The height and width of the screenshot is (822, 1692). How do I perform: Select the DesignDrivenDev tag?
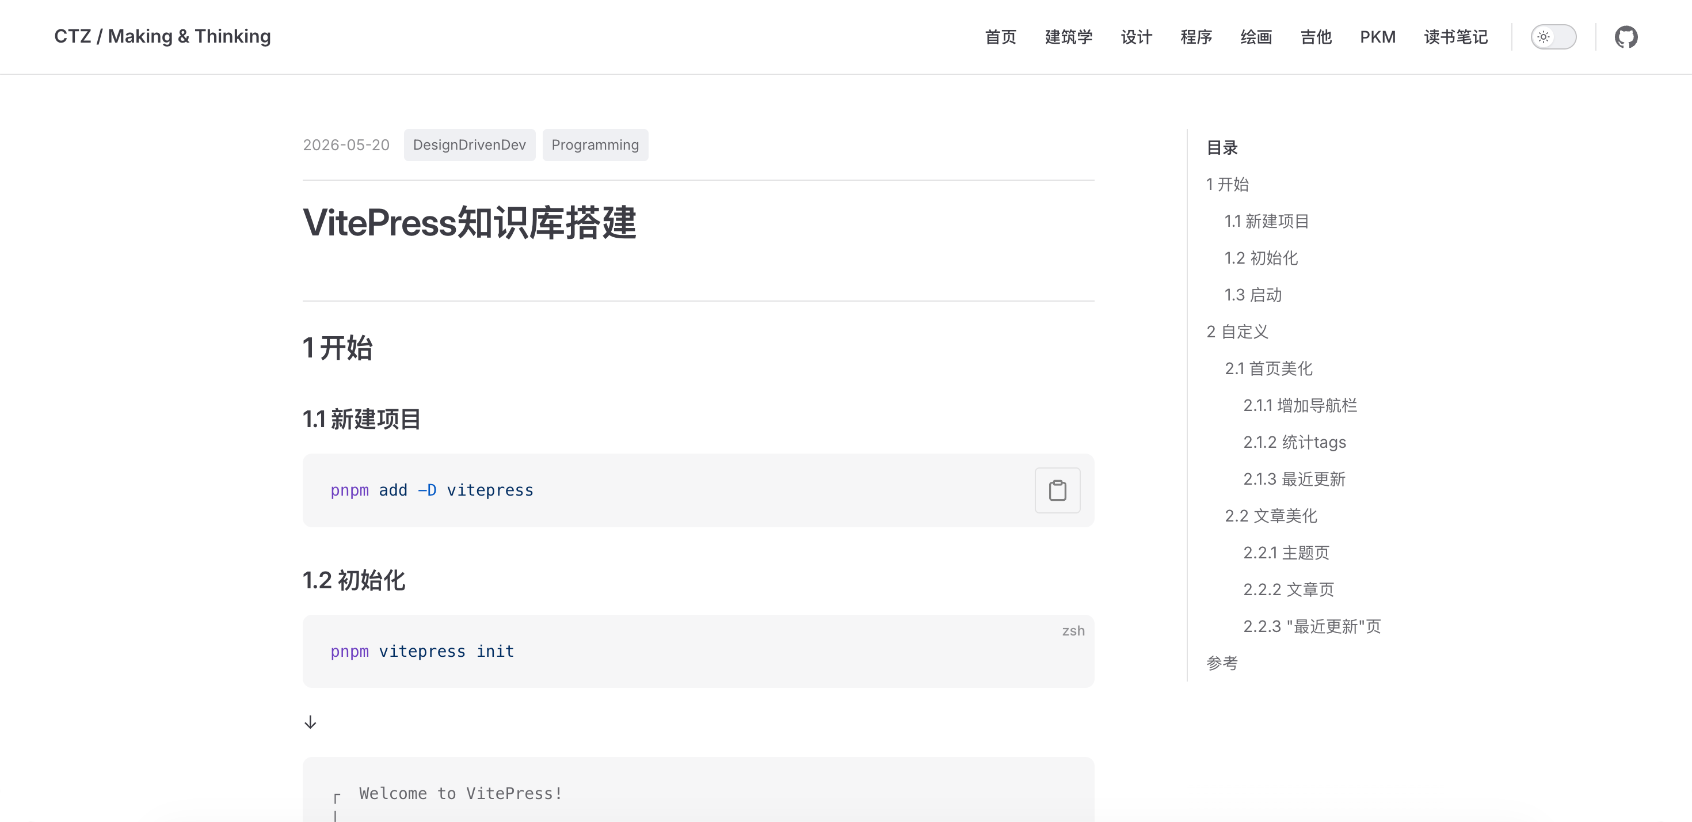click(x=469, y=145)
